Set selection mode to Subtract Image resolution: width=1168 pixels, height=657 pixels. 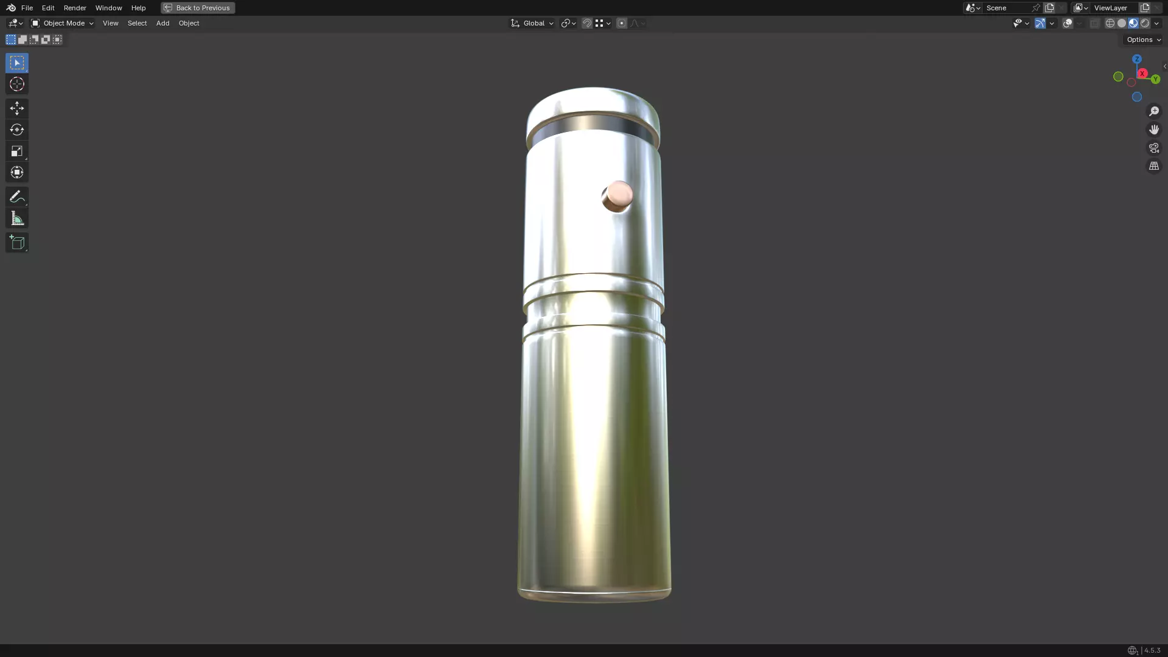34,40
